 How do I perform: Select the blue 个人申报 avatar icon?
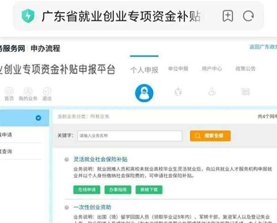point(144,93)
